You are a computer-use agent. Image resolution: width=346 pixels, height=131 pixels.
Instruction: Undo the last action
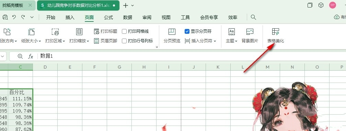[14, 17]
